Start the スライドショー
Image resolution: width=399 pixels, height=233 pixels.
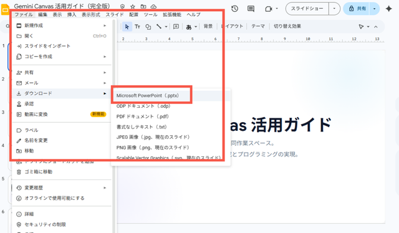coord(307,9)
